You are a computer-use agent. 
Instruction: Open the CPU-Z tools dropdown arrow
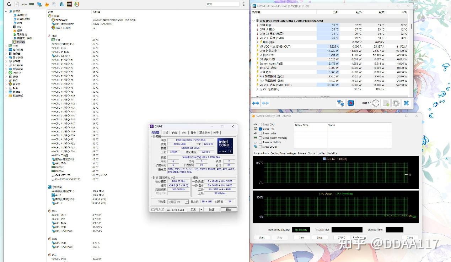click(x=201, y=209)
